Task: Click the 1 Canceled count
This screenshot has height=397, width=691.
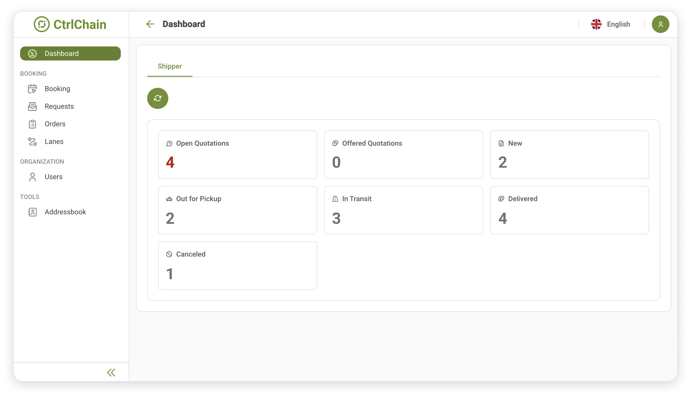Action: click(170, 274)
